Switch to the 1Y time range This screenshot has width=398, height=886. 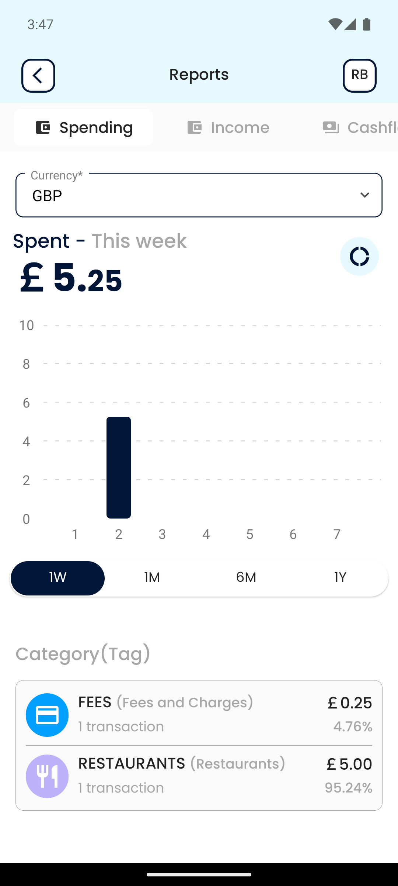pos(340,578)
